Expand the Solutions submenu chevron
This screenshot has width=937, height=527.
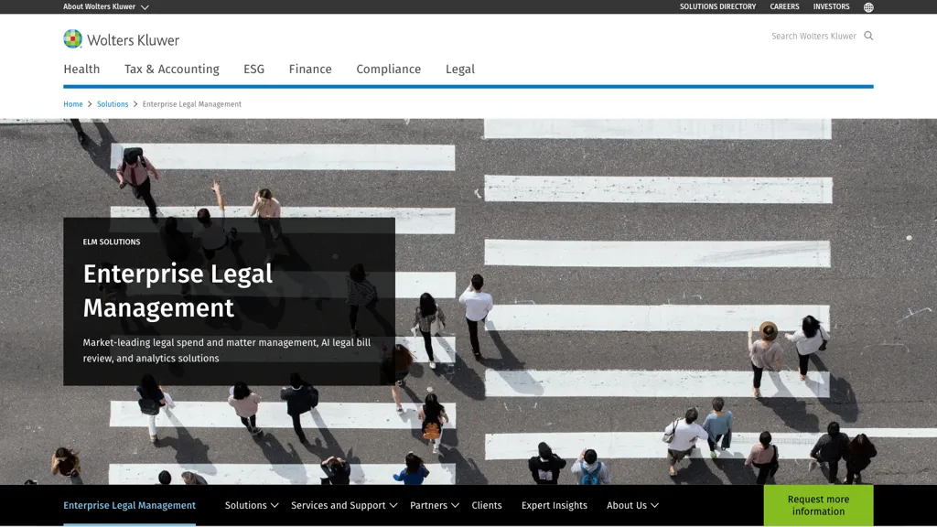[x=275, y=505]
